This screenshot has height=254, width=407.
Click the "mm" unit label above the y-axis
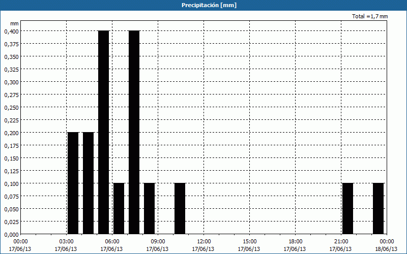click(x=14, y=23)
